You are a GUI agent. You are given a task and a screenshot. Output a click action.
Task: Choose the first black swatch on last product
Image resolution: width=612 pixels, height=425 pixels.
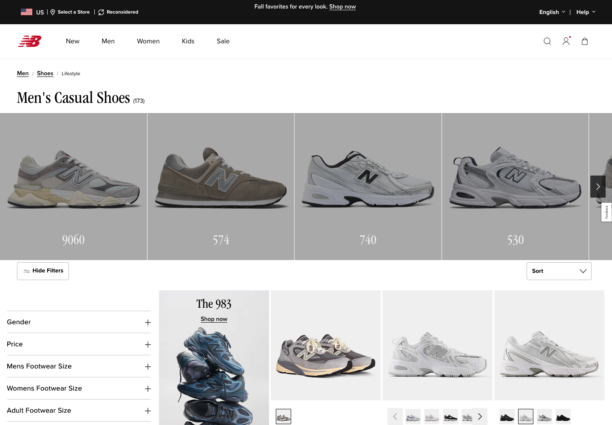(x=507, y=416)
